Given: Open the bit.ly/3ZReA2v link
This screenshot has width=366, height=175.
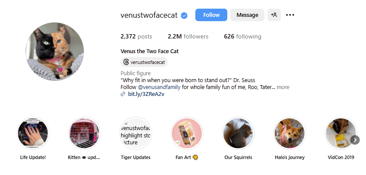Looking at the screenshot, I should click(146, 94).
